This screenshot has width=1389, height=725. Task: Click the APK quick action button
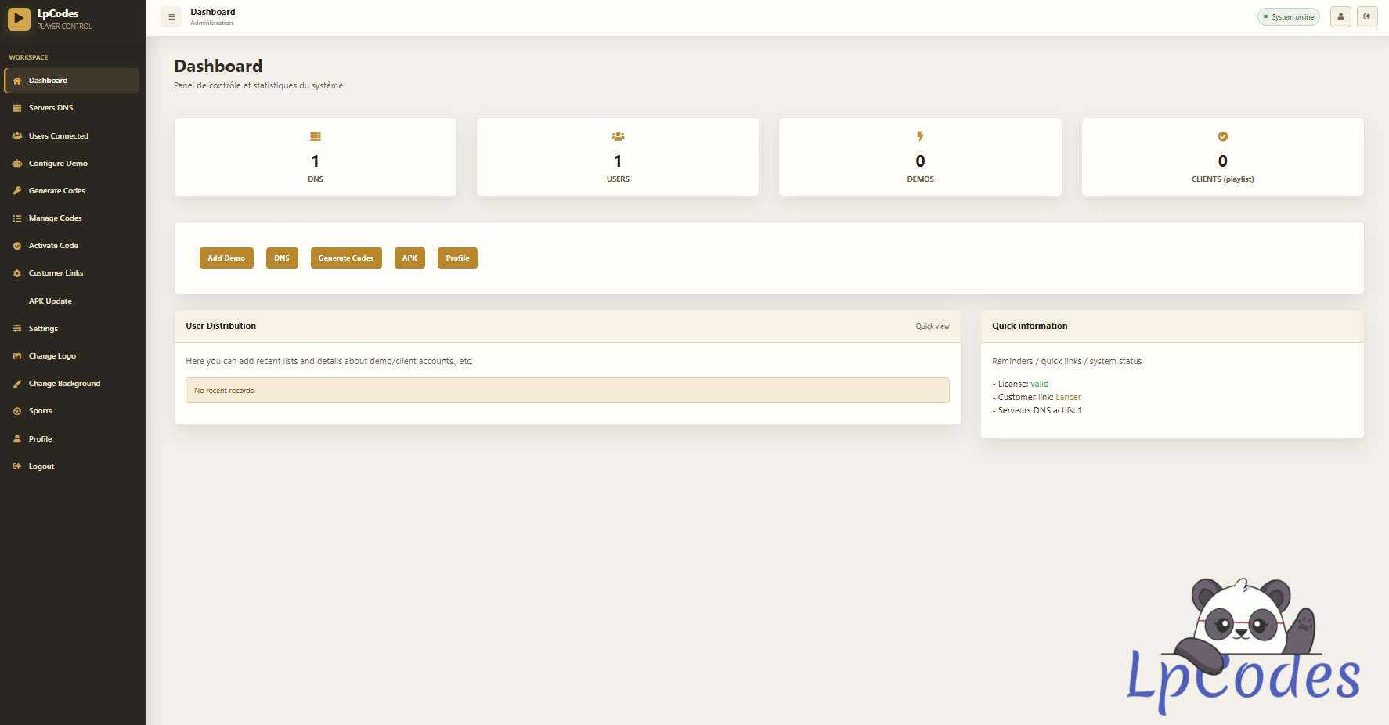409,258
